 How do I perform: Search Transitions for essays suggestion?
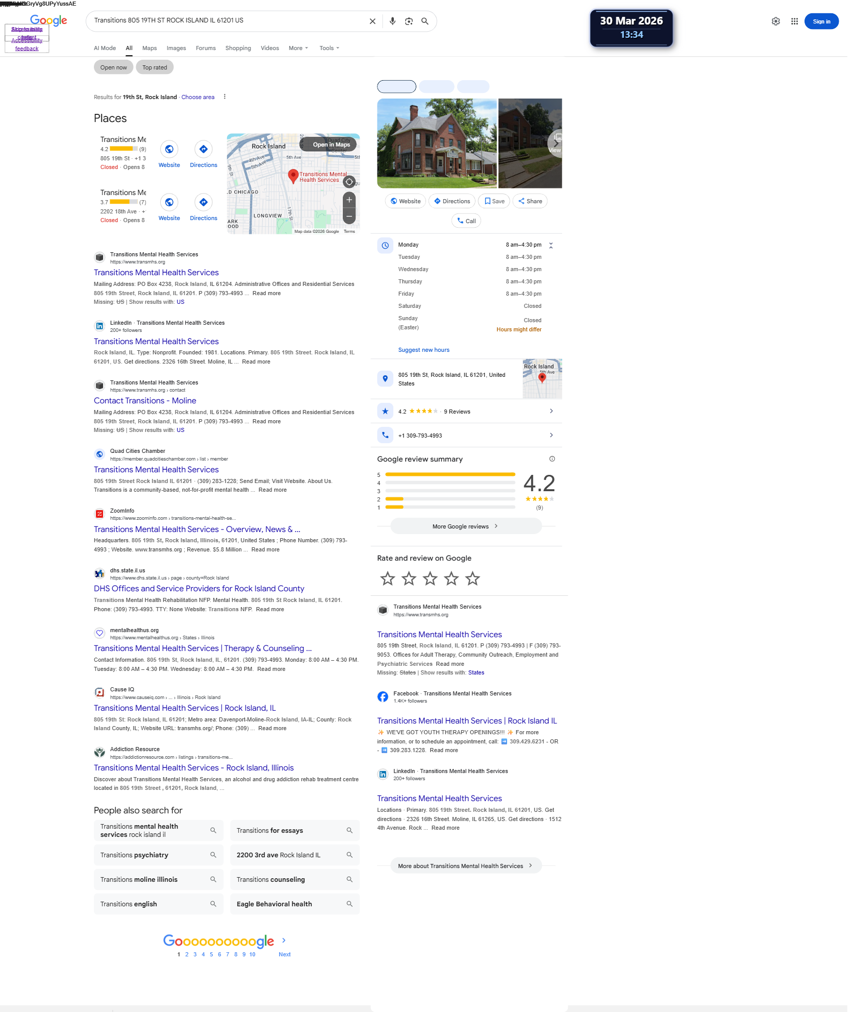click(295, 830)
